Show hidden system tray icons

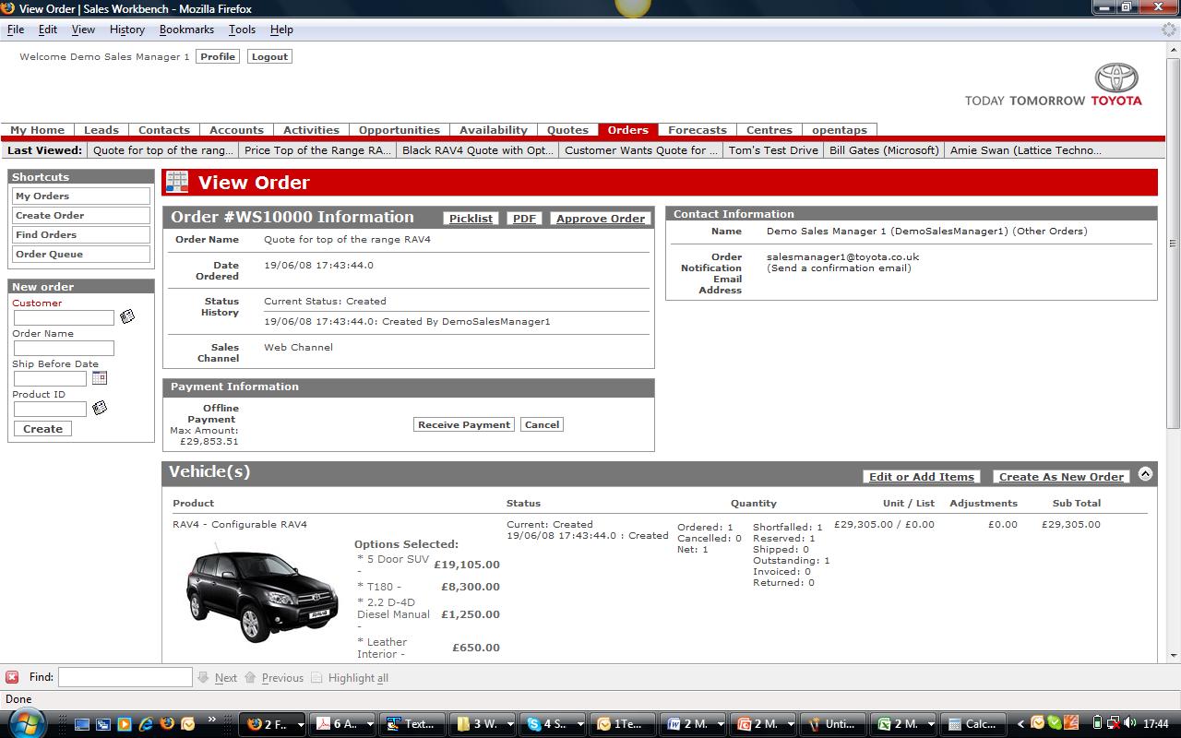[1020, 724]
